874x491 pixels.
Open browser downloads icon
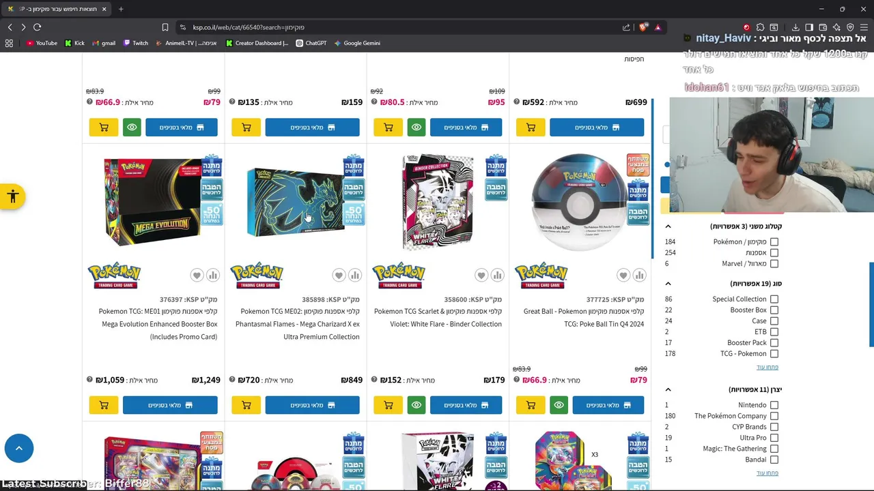[x=795, y=27]
